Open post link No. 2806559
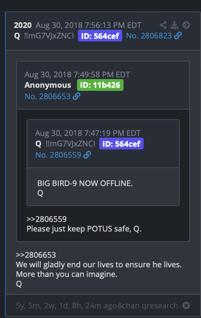This screenshot has width=201, height=318. click(58, 155)
